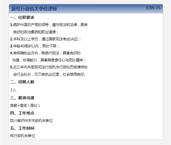Click the recruit count text 3人

13,90
